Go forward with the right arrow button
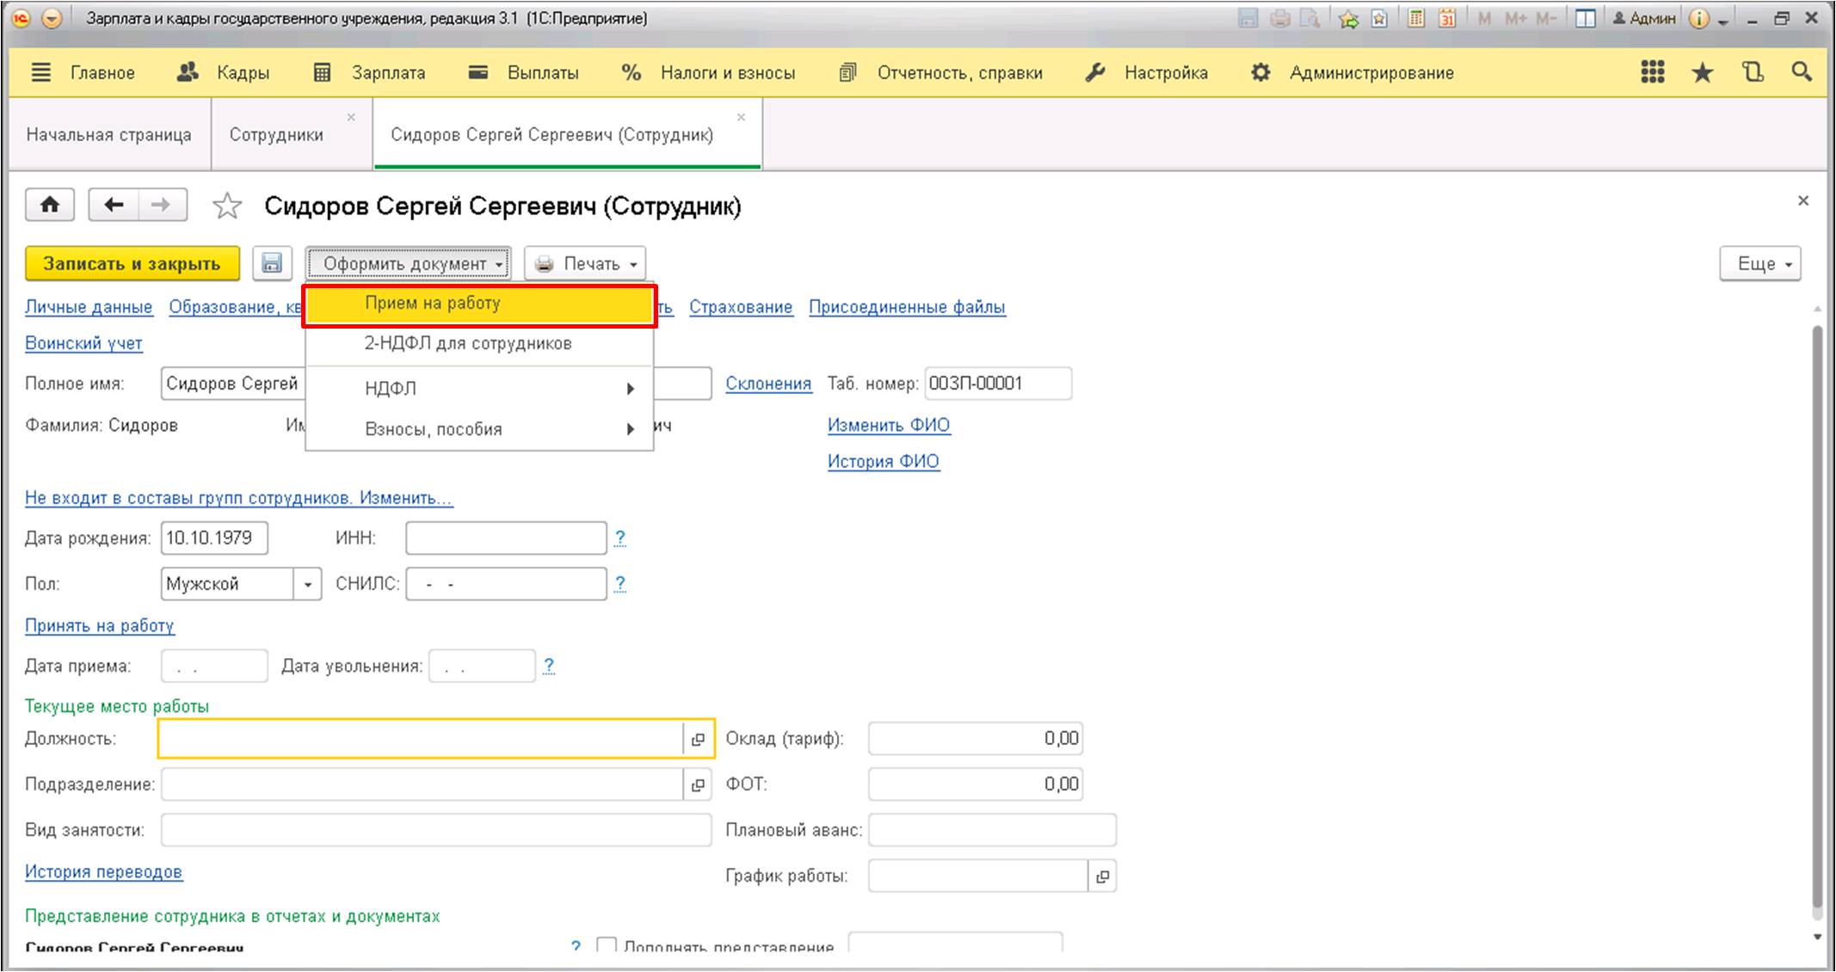 (x=161, y=205)
